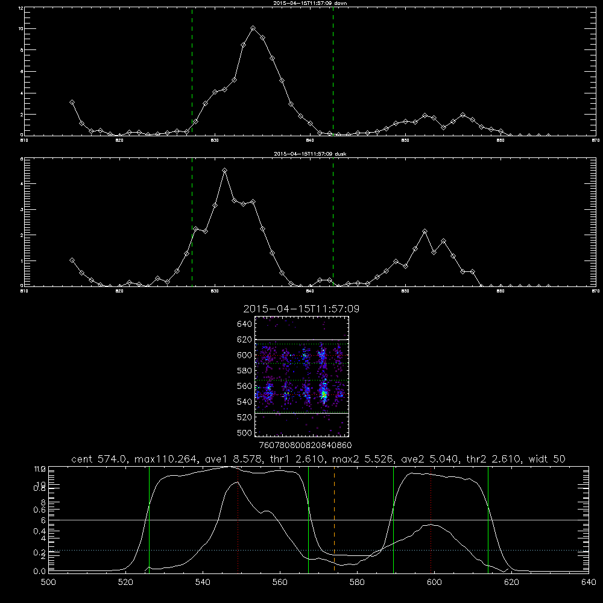Click the dusk plot title '2015-04-15T11:57:09 dusk'
The image size is (603, 603).
click(310, 154)
